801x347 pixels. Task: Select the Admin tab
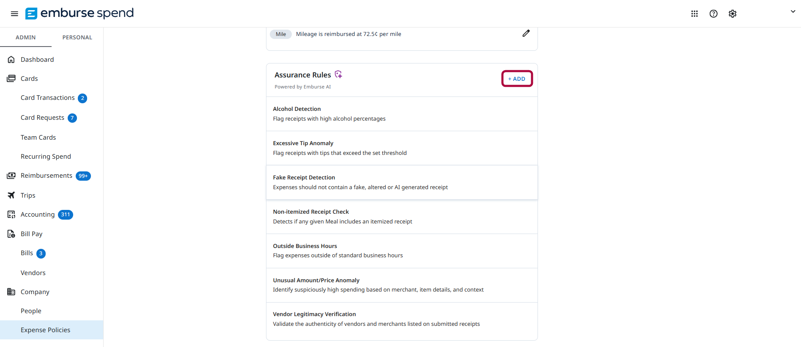[26, 37]
